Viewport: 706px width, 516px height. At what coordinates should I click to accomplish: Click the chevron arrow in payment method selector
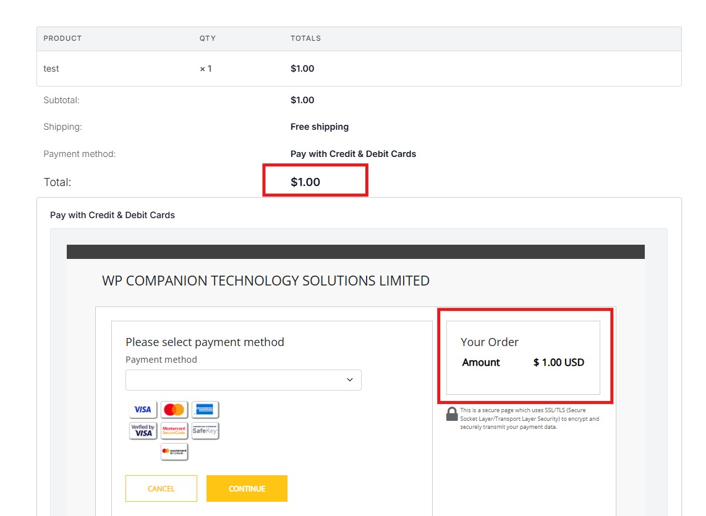pos(350,380)
